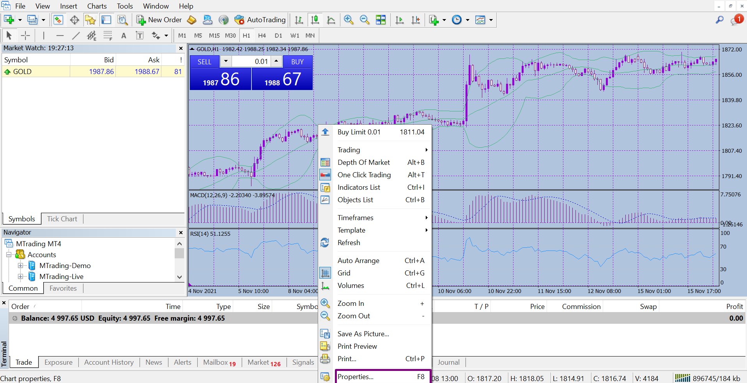Click the BUY one-click button

(297, 62)
